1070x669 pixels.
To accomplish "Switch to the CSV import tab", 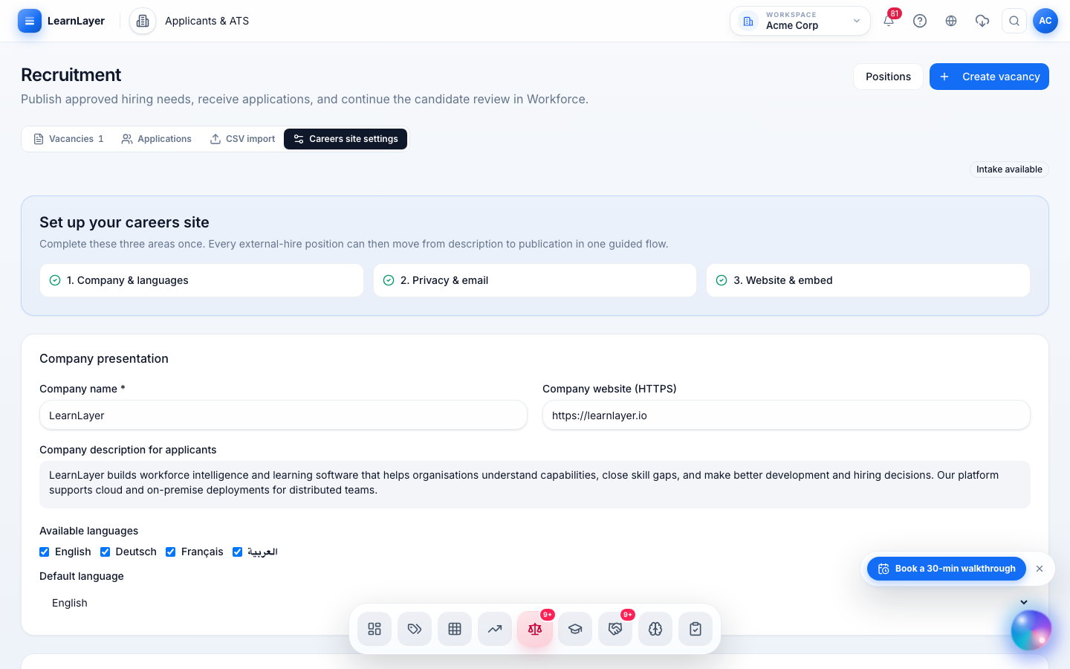I will point(242,139).
